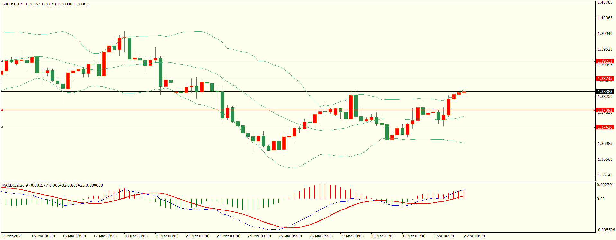
Task: Click the 15 Mar 08:00 time label
Action: coord(43,236)
